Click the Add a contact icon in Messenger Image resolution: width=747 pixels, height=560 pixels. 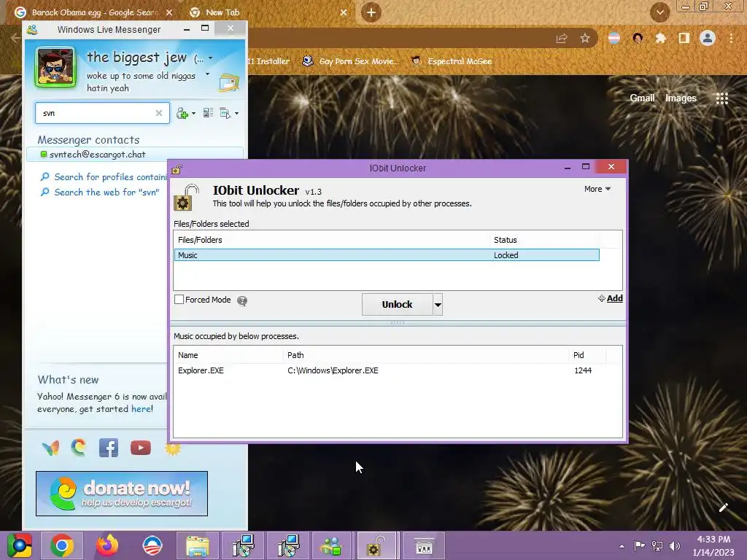[x=182, y=113]
